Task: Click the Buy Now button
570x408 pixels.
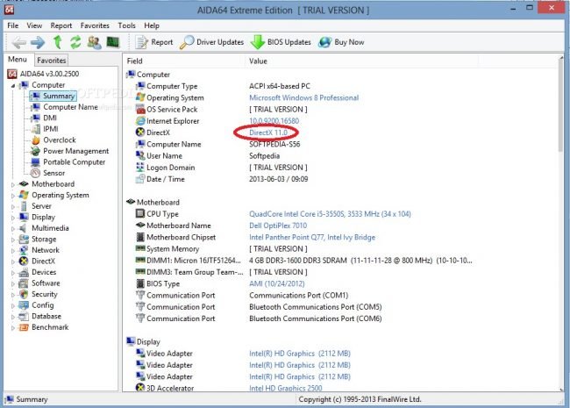Action: pyautogui.click(x=343, y=41)
